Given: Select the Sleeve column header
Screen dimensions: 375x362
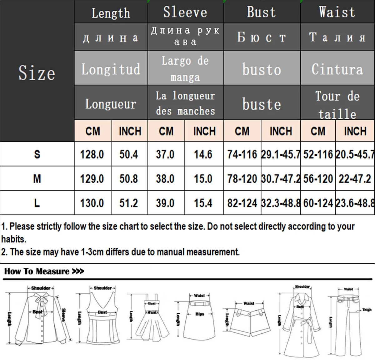Looking at the screenshot, I should [x=185, y=12].
